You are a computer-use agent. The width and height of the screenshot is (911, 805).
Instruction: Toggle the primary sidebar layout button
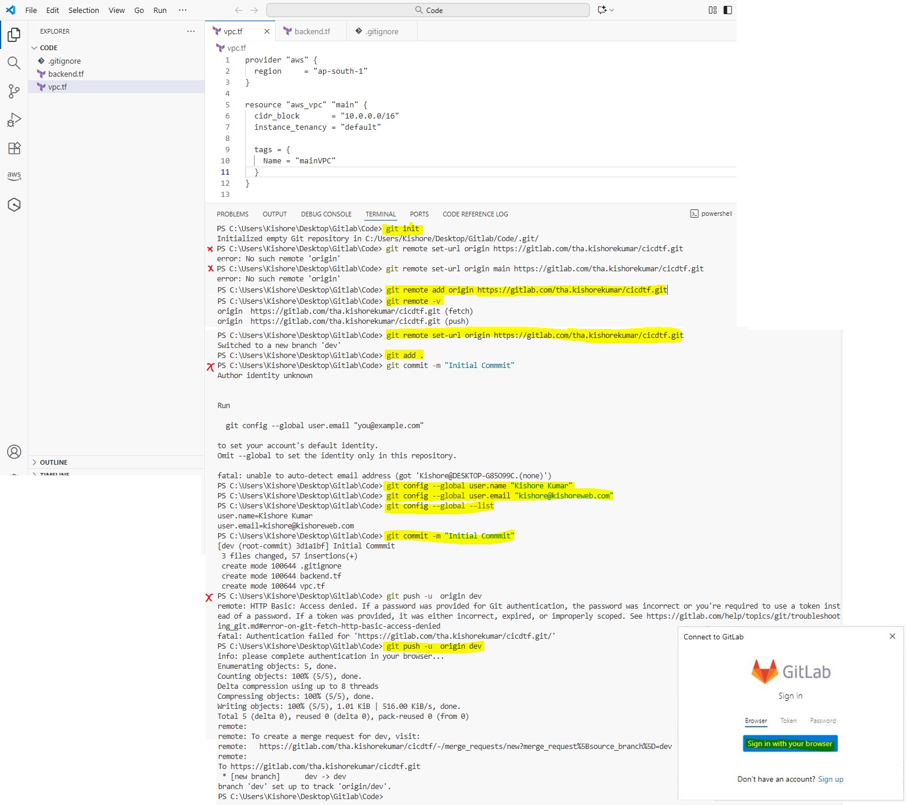coord(728,10)
